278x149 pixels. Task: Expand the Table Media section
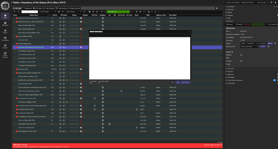tap(230, 7)
